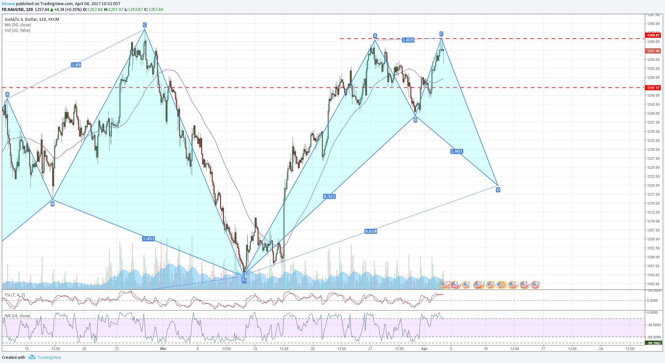Viewport: 665px width, 363px height.
Task: Click the Mar label on the time axis
Action: [x=163, y=349]
